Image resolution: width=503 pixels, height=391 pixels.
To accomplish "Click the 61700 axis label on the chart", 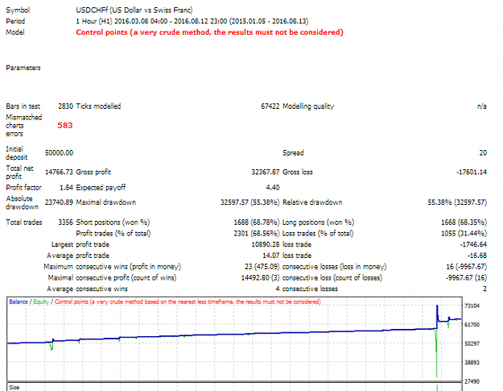I will [x=472, y=325].
